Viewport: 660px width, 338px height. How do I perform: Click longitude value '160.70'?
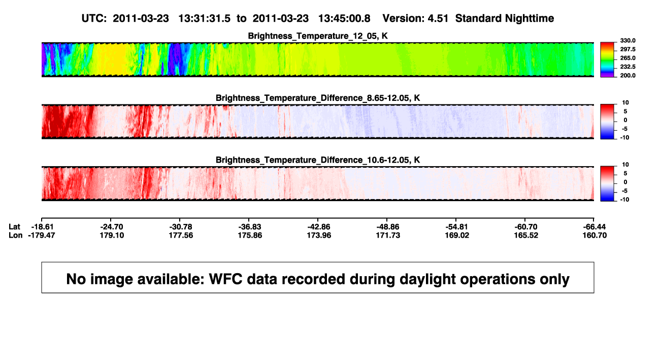(x=596, y=235)
